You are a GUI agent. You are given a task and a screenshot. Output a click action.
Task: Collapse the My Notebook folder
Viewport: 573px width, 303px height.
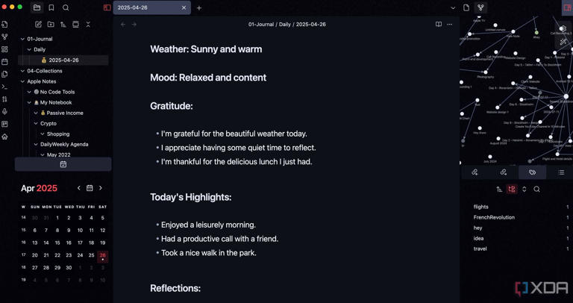(28, 102)
